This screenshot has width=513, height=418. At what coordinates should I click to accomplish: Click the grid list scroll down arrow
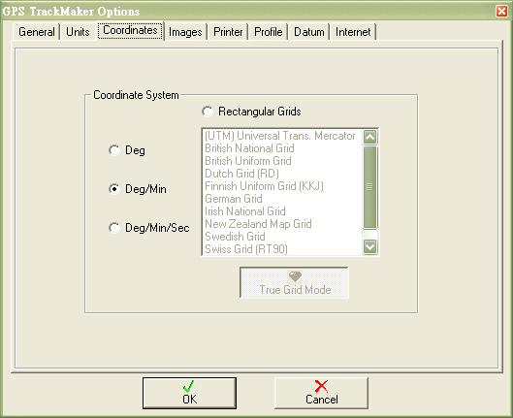[370, 246]
